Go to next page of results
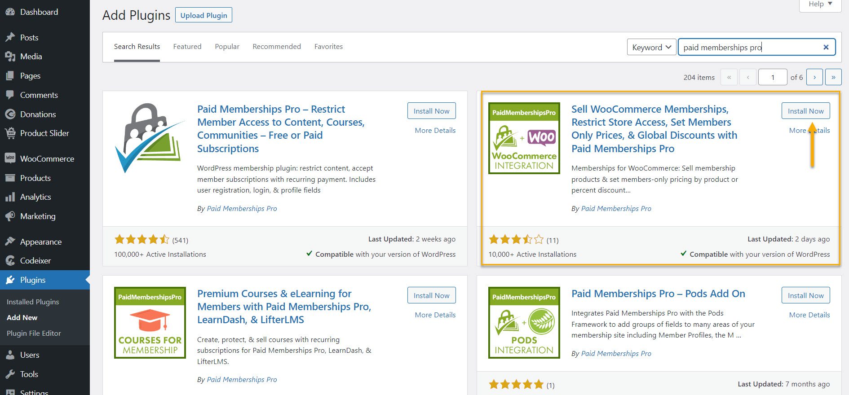Screen dimensions: 849x395 pyautogui.click(x=814, y=77)
